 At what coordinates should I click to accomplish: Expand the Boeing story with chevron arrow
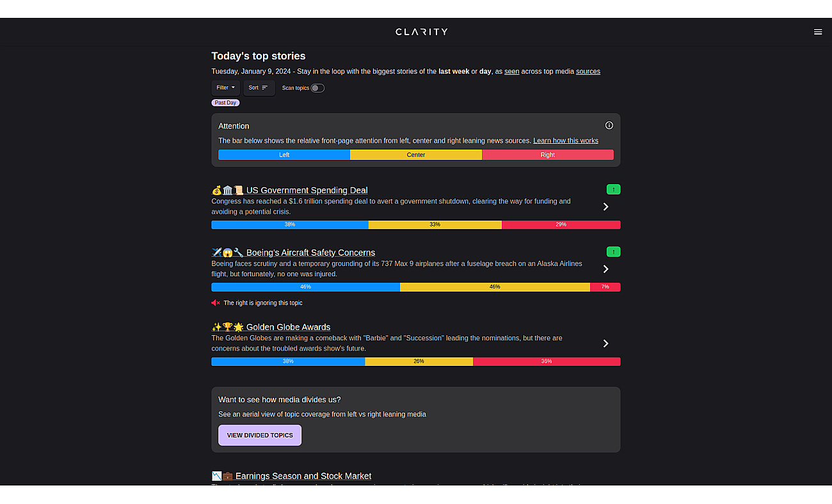click(605, 269)
